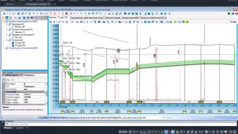Click the Отметка справа value 119.40

click(x=34, y=97)
